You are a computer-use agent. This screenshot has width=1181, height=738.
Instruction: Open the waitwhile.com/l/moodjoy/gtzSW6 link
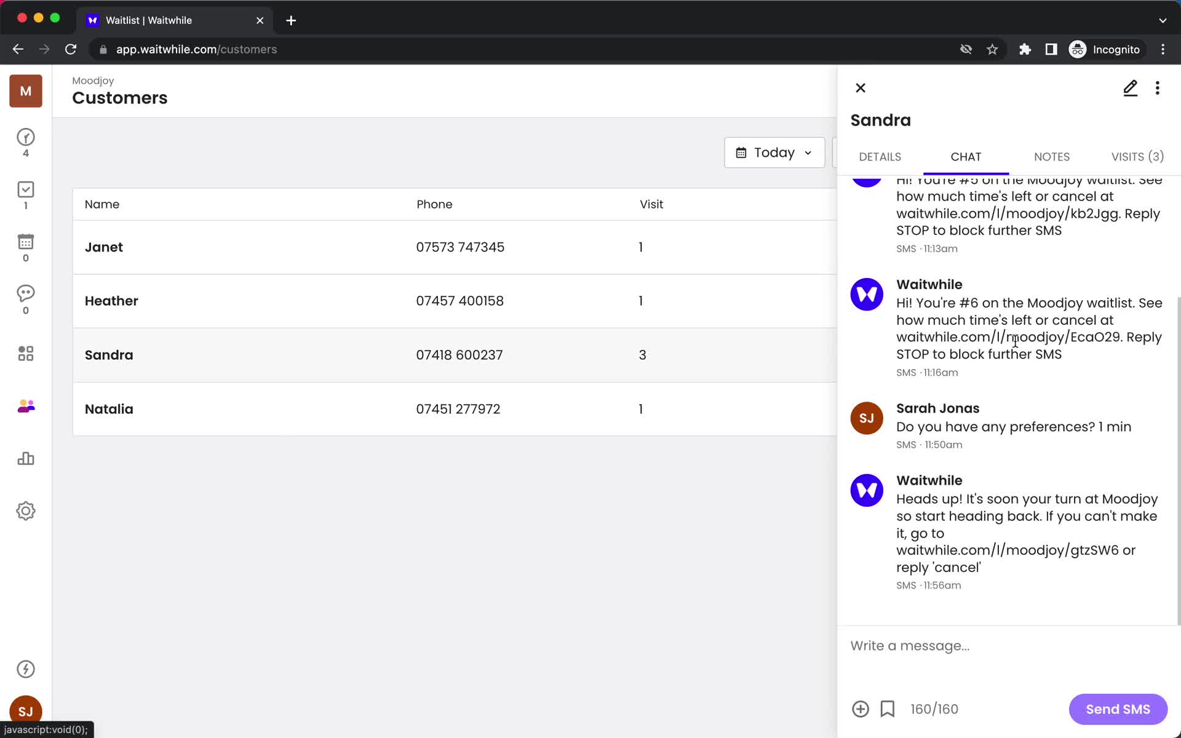(1008, 550)
